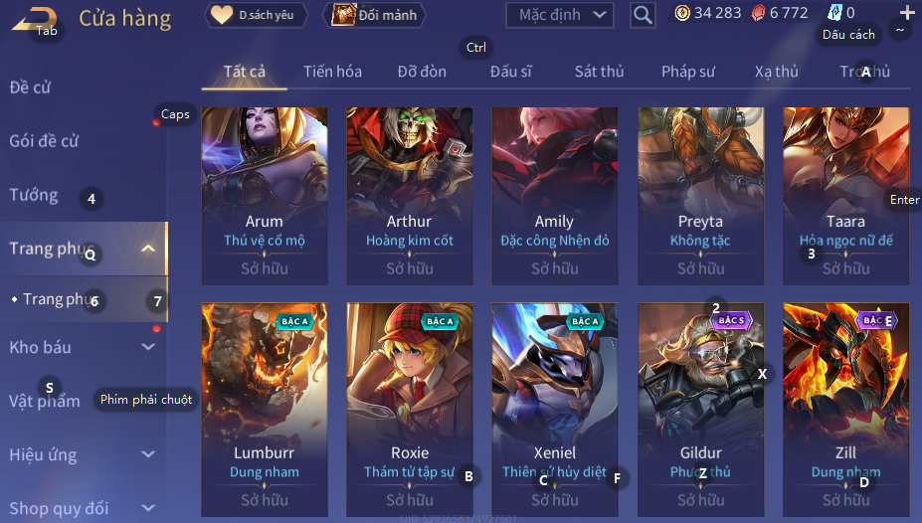The height and width of the screenshot is (523, 922).
Task: Open the search magnifier icon
Action: tap(643, 15)
